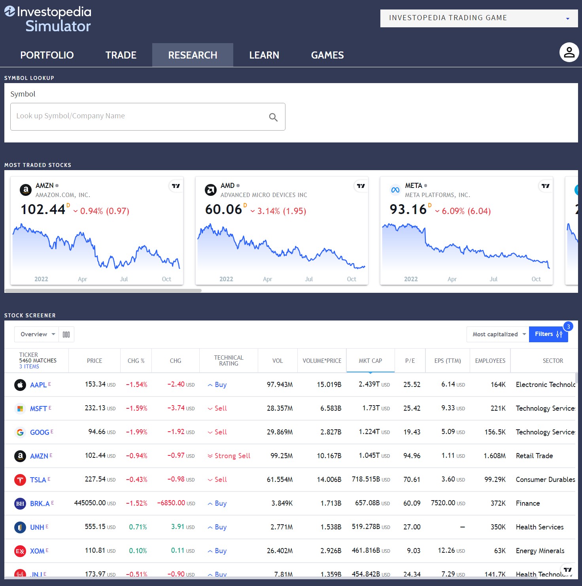
Task: Sort by the PRICE column header
Action: 94,360
